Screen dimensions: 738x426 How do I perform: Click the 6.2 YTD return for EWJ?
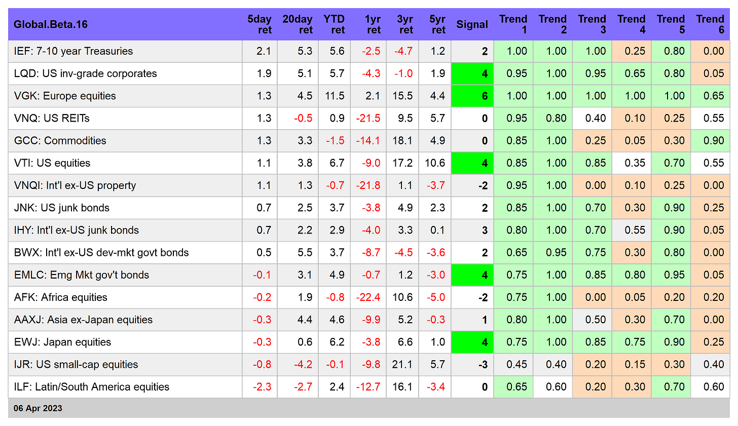(x=334, y=342)
